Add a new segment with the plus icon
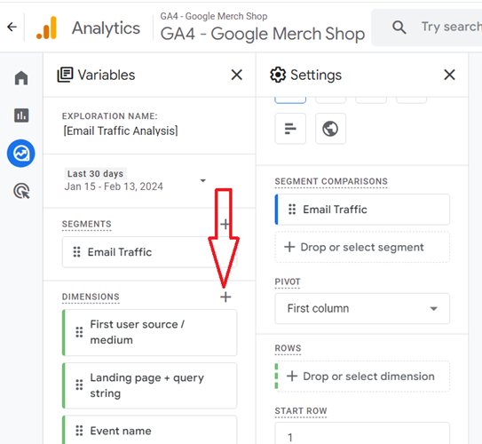482x444 pixels. pyautogui.click(x=225, y=224)
